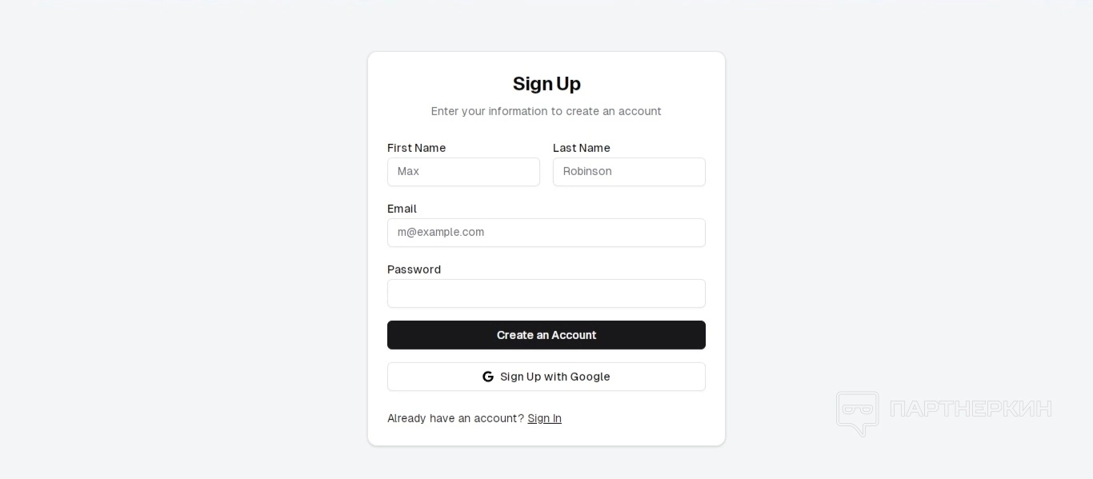The image size is (1093, 479).
Task: Click the First Name input field
Action: [463, 172]
